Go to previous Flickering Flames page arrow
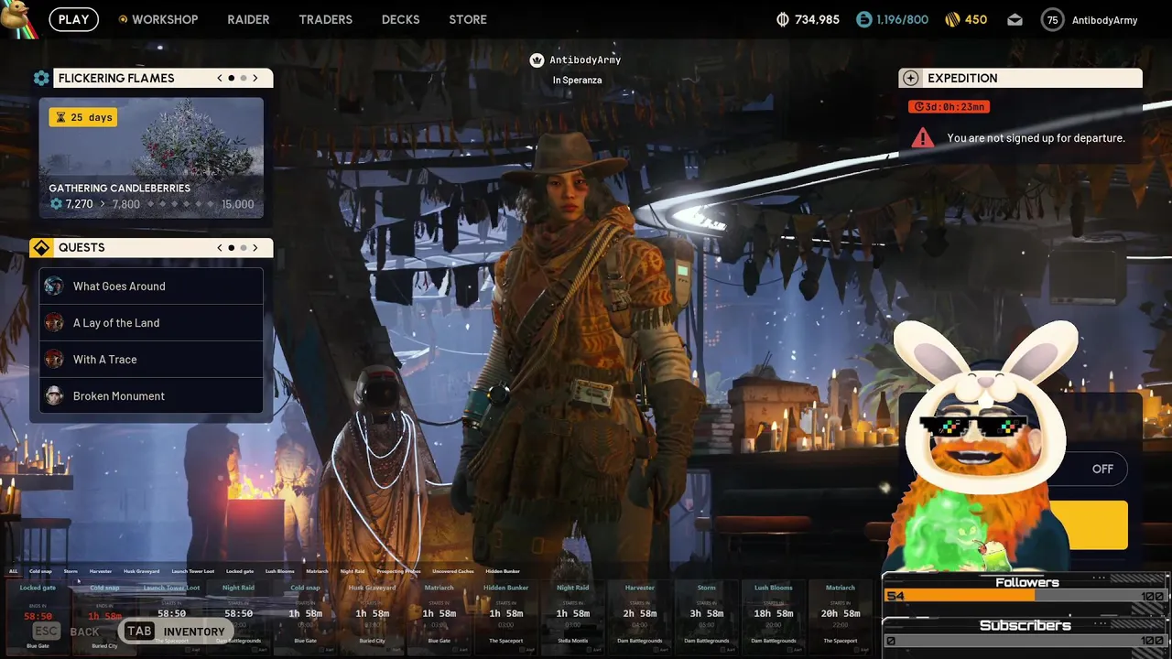The width and height of the screenshot is (1172, 659). coord(220,78)
